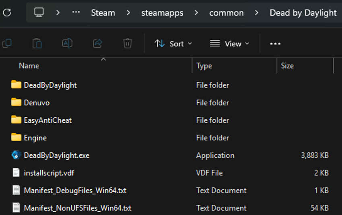Viewport: 342px width, 215px height.
Task: Click the Denuvo folder name
Action: [x=37, y=103]
